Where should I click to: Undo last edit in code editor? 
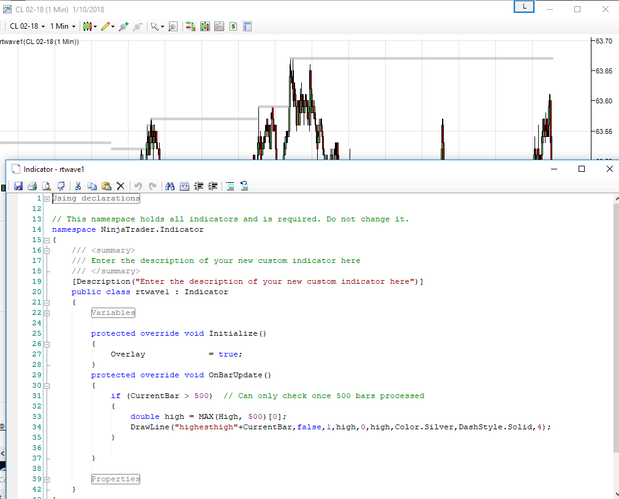138,186
